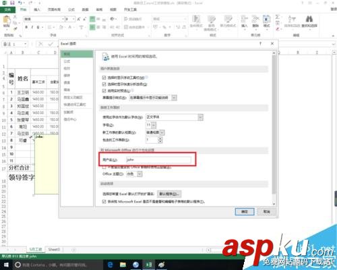Open the ribbon font name dropdown

click(63, 19)
